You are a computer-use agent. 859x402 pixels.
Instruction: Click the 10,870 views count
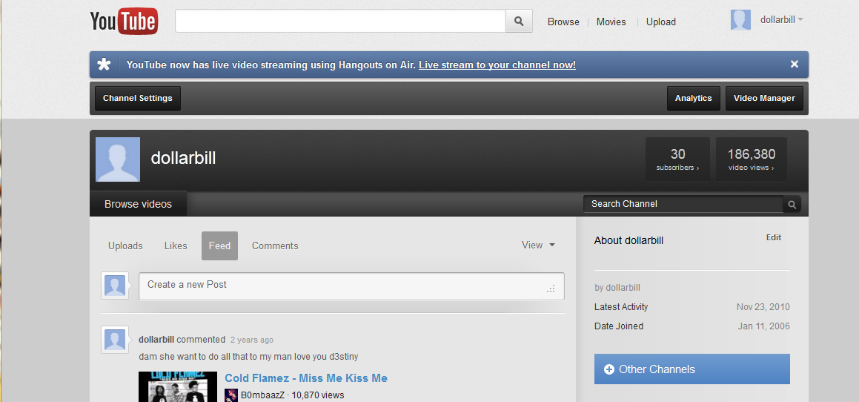pyautogui.click(x=318, y=395)
